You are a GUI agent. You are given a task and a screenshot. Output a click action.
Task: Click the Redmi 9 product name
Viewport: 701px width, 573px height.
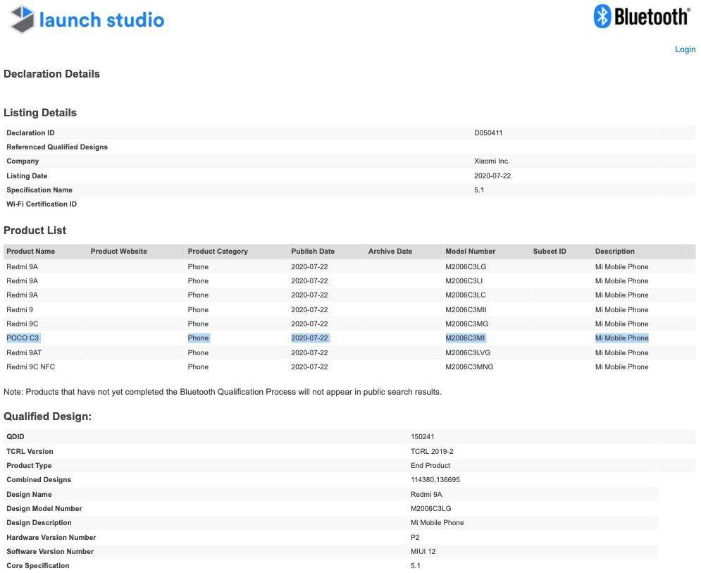(x=19, y=310)
